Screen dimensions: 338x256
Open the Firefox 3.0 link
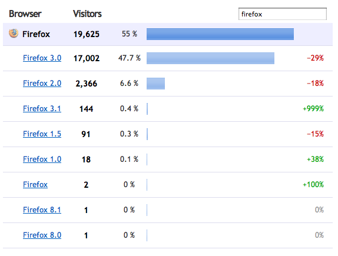click(42, 58)
